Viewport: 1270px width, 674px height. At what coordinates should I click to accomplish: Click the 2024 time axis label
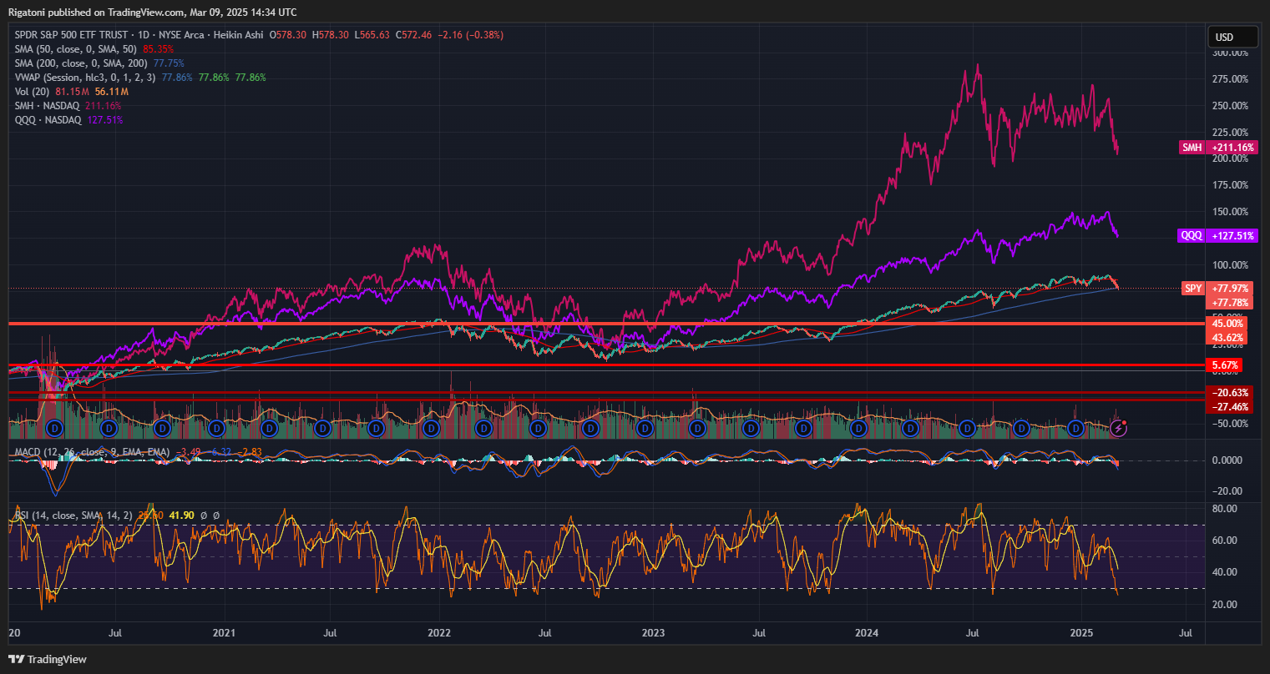[867, 634]
